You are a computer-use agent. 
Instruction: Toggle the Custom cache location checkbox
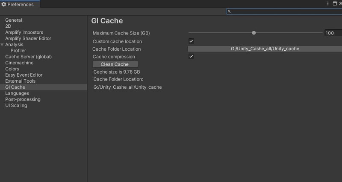pos(191,41)
